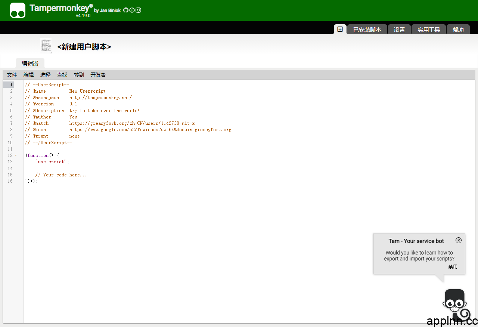Click the '// Your code here...' comment

[61, 175]
